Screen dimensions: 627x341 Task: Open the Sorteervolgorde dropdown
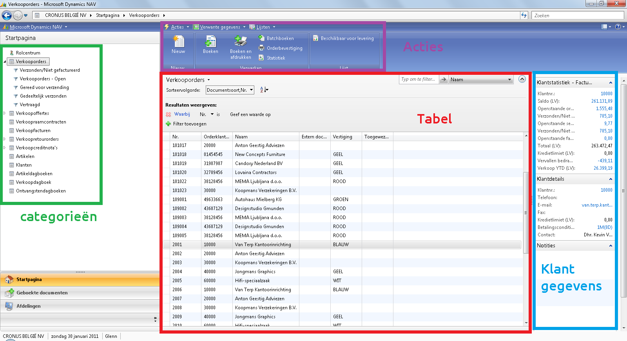[x=230, y=90]
